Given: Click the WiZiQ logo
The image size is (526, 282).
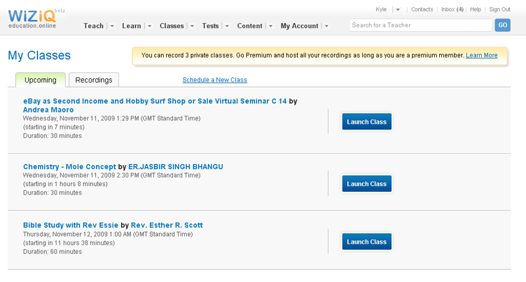Looking at the screenshot, I should 33,17.
